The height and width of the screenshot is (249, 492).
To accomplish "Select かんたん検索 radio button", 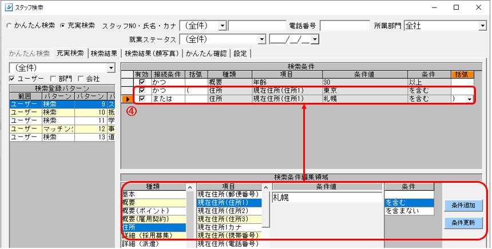I will (9, 26).
